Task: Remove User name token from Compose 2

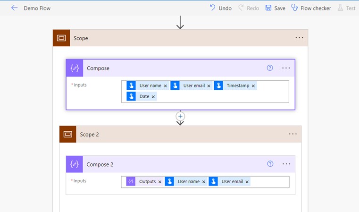Action: point(203,182)
